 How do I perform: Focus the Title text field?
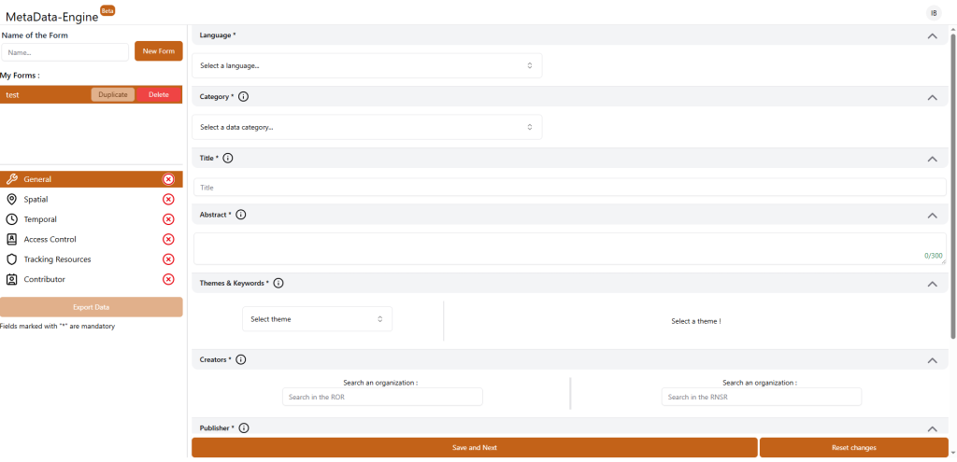570,187
